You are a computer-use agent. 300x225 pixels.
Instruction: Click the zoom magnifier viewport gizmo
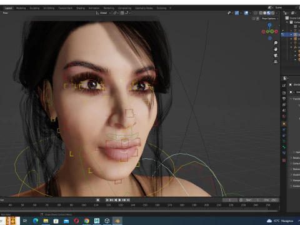(276, 43)
